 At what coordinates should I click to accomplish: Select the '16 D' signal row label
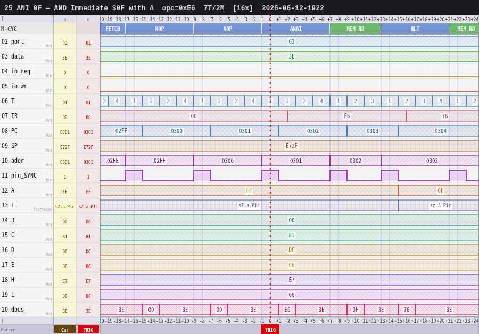tap(8, 250)
